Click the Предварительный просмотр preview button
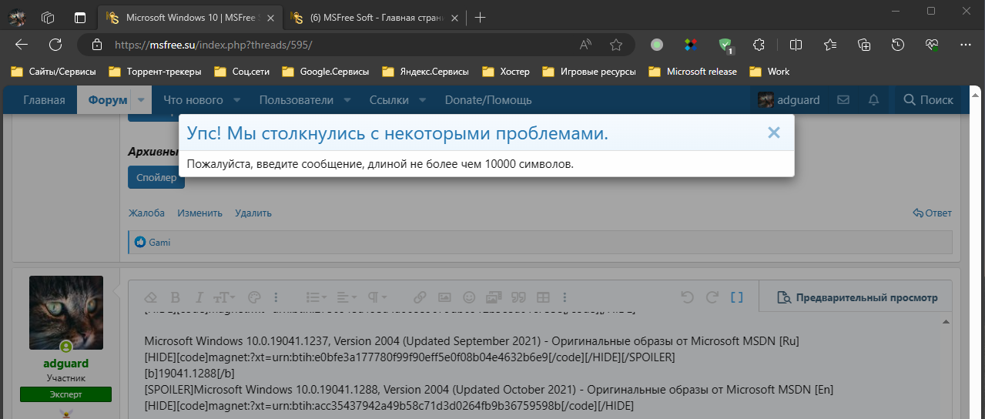The image size is (985, 419). [x=857, y=297]
